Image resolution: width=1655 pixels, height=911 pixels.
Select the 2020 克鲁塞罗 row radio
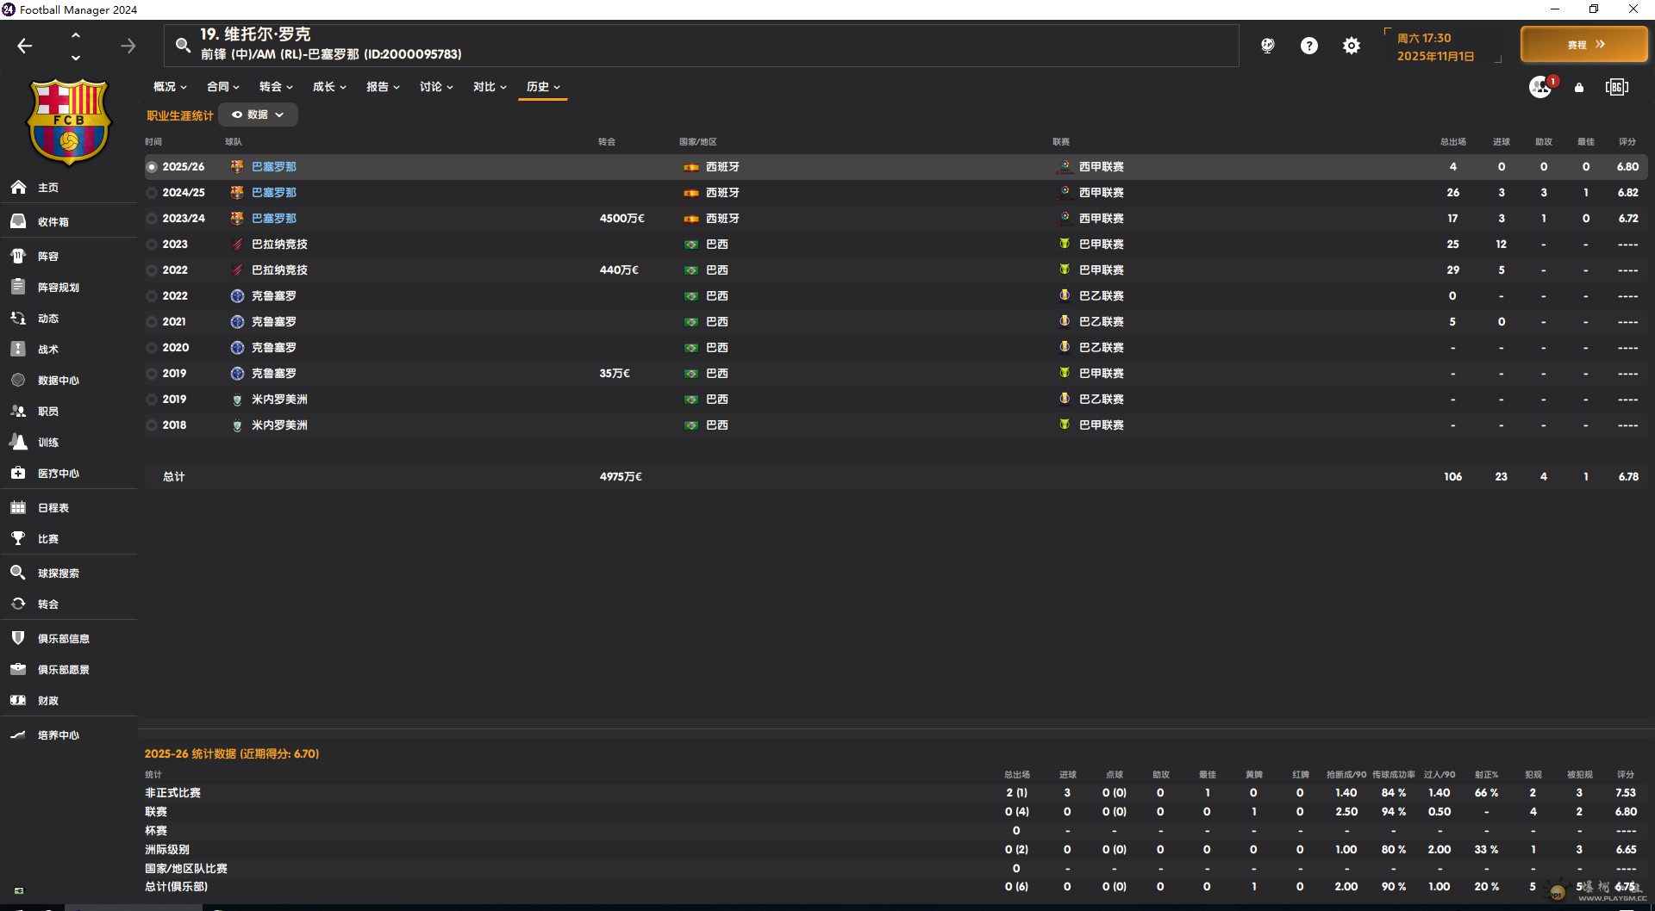pyautogui.click(x=152, y=348)
